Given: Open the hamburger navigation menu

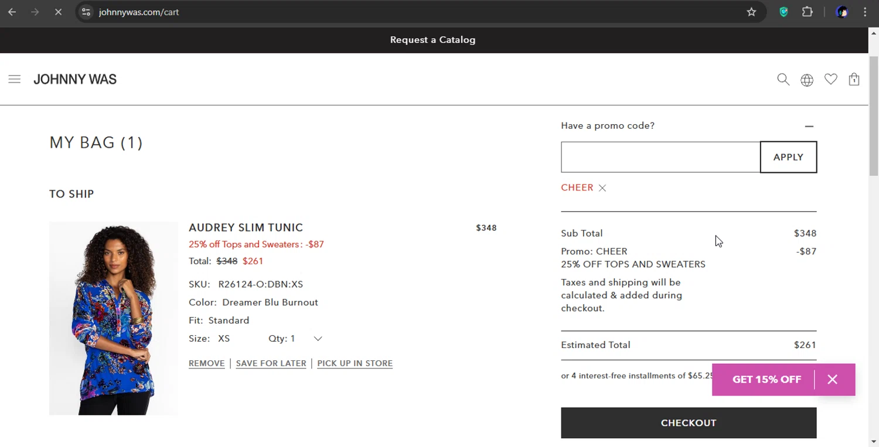Looking at the screenshot, I should (15, 79).
